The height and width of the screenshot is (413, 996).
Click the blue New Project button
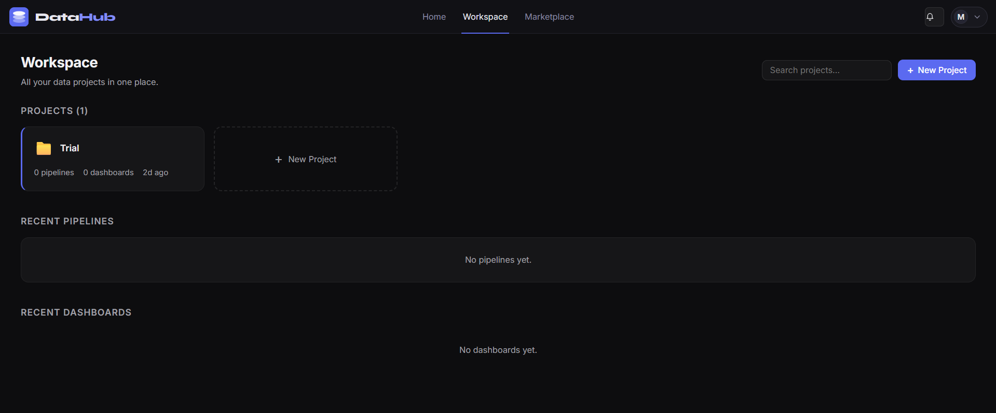[936, 70]
